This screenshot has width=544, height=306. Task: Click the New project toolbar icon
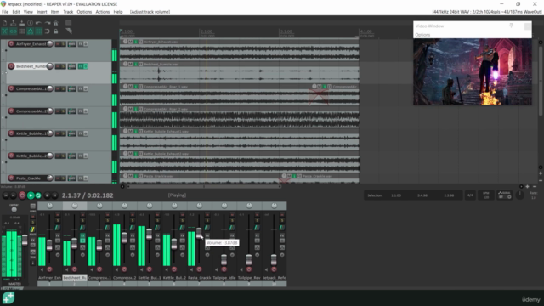(x=5, y=23)
